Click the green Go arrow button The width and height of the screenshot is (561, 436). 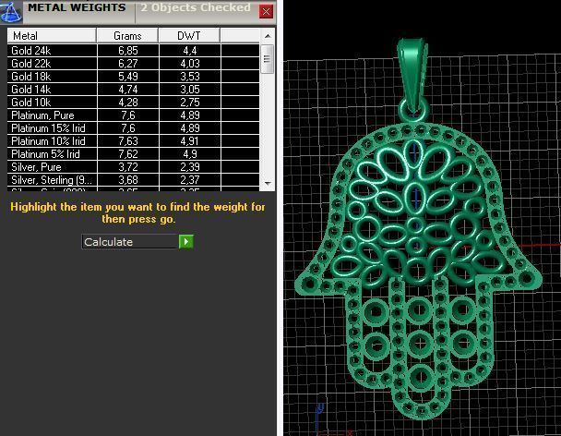[186, 242]
